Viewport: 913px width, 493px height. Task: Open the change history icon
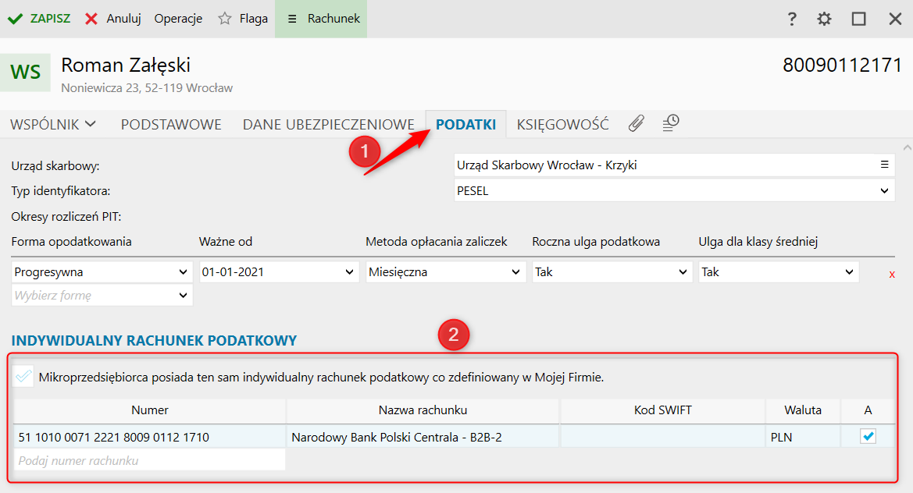point(671,123)
